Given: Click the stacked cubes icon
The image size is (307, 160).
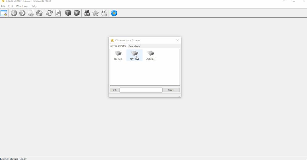Looking at the screenshot, I should [x=87, y=13].
